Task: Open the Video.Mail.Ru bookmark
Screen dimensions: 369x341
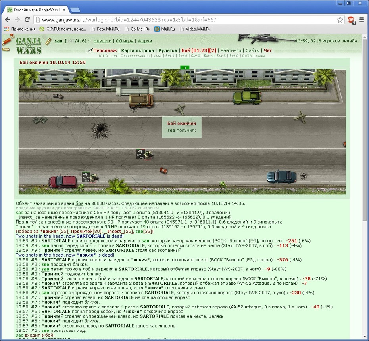Action: (195, 29)
